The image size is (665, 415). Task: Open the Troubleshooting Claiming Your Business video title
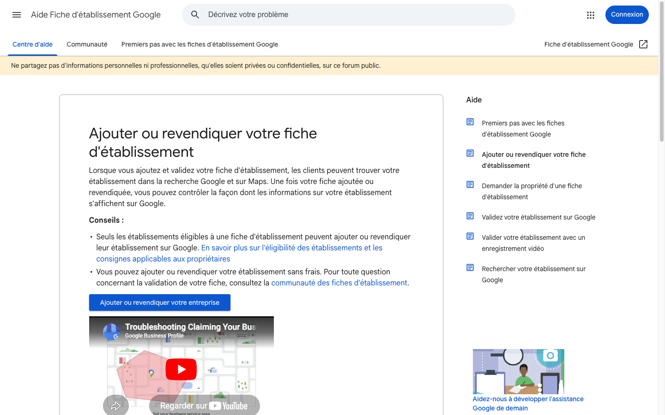190,327
